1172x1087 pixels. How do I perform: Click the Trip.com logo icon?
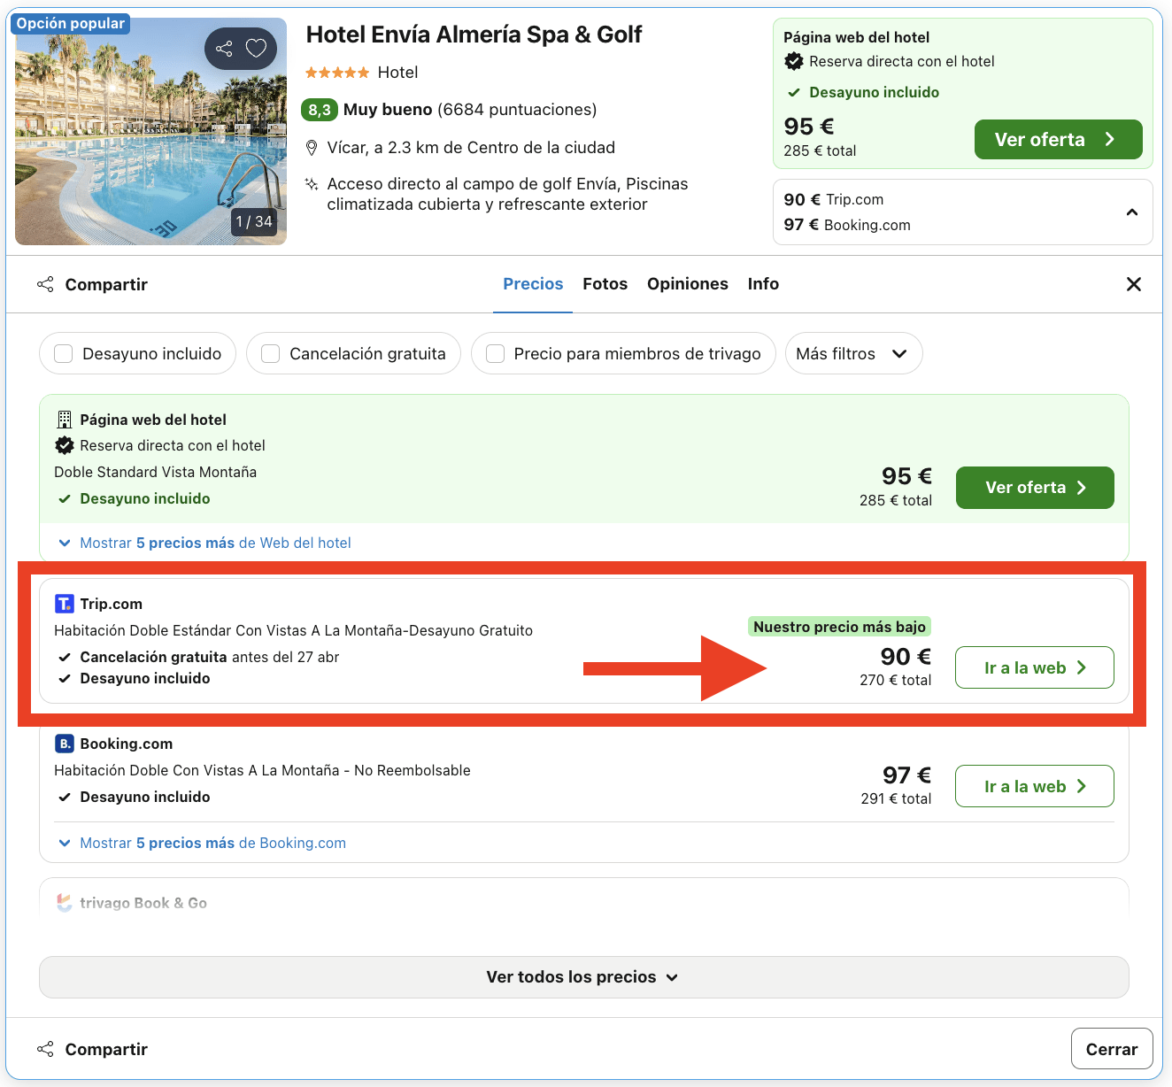tap(65, 604)
